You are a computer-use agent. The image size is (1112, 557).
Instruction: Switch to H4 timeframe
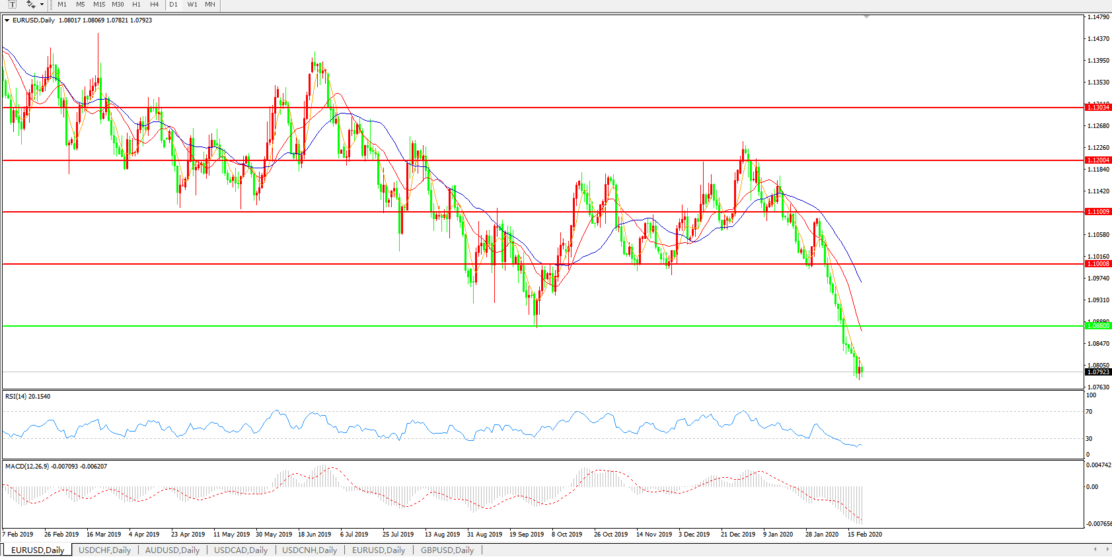pyautogui.click(x=154, y=5)
